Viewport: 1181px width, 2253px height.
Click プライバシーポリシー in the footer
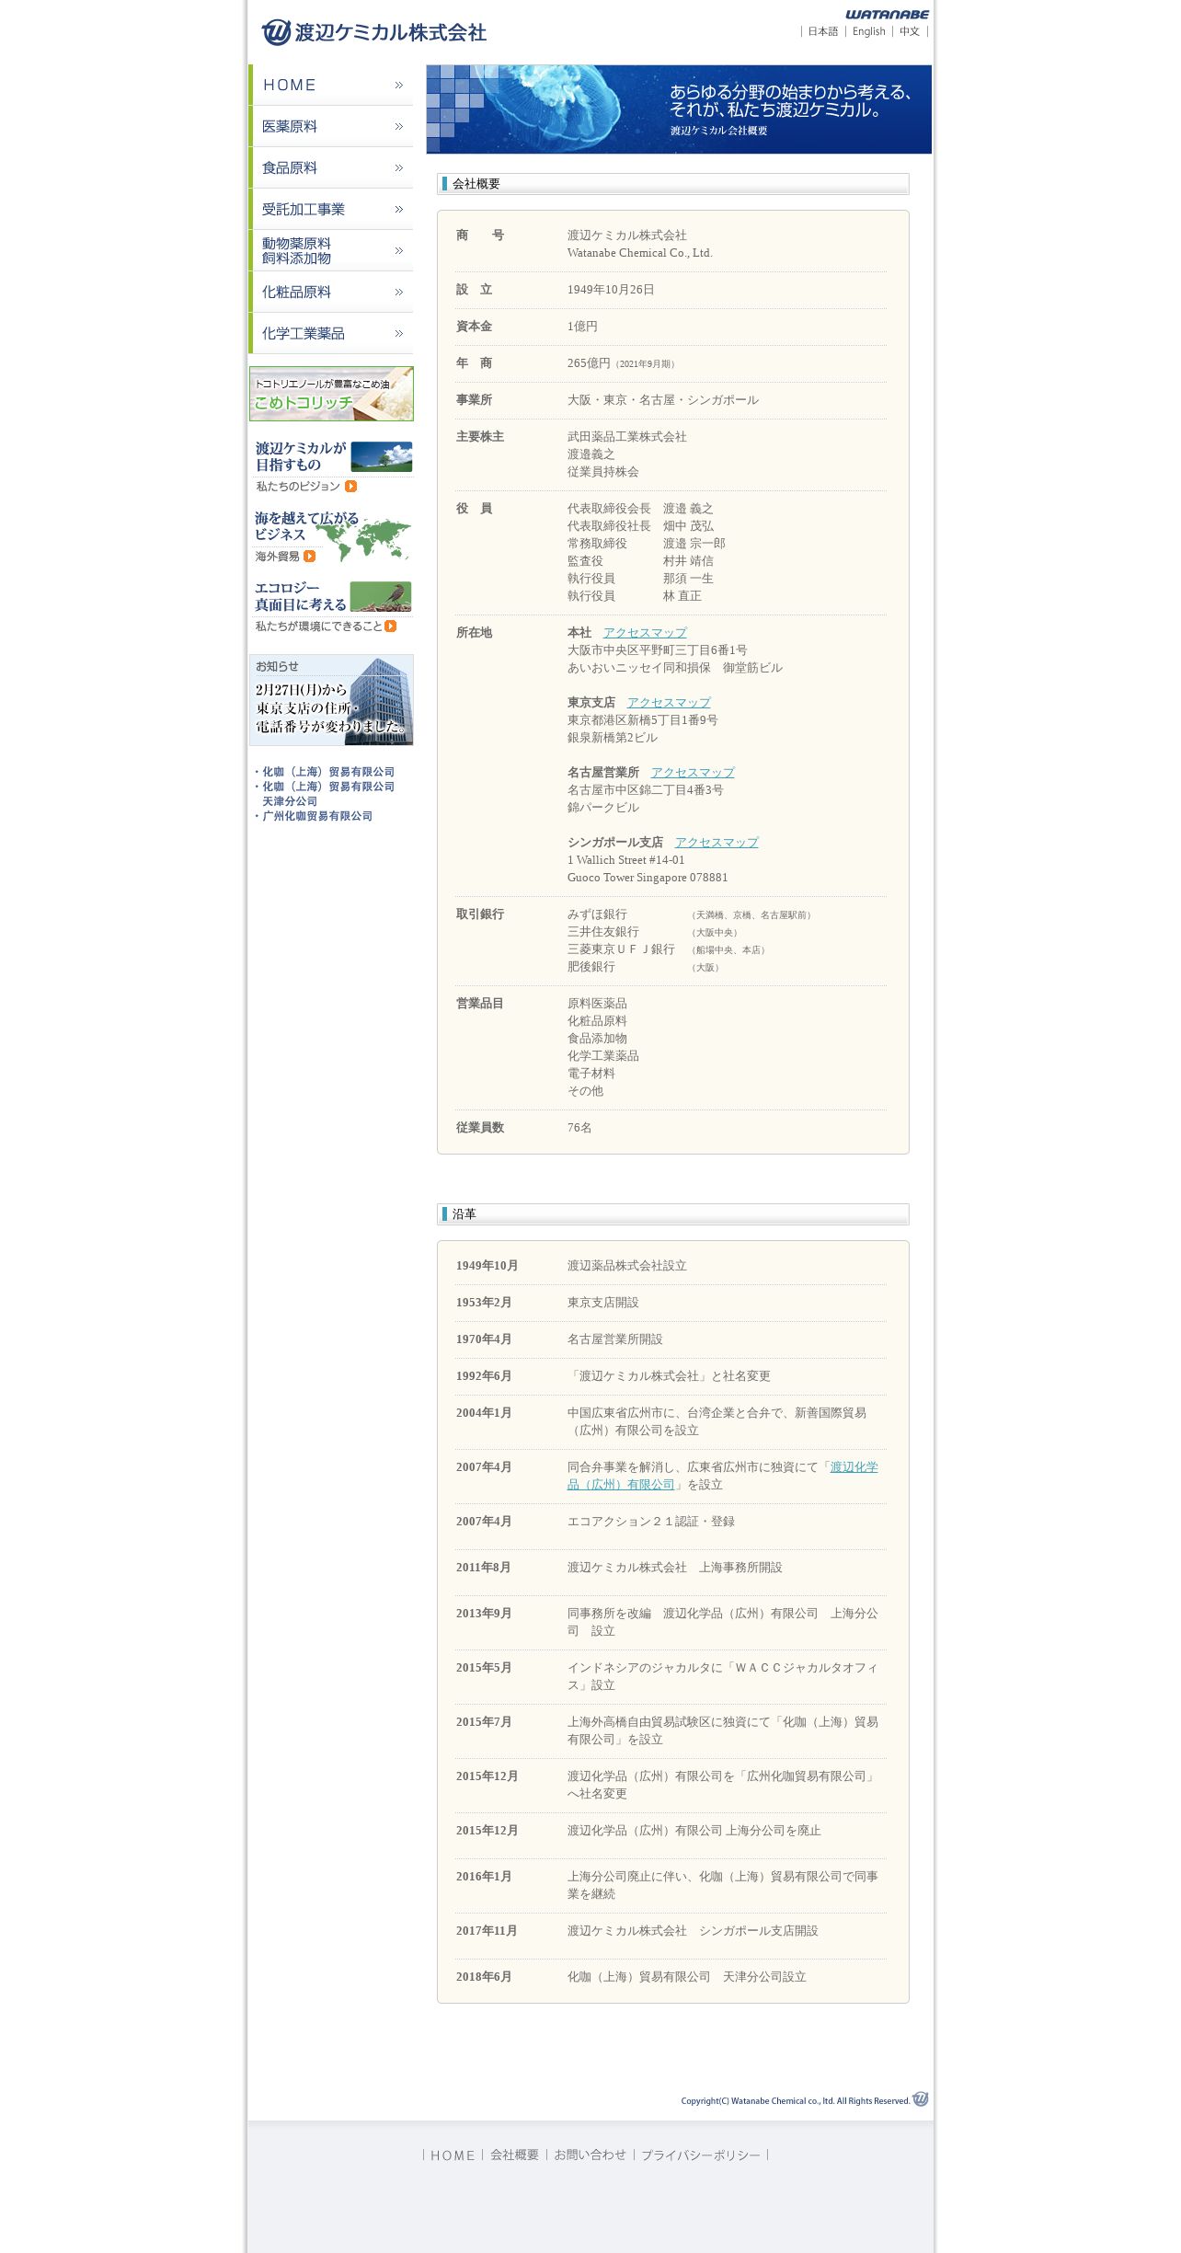[701, 2155]
